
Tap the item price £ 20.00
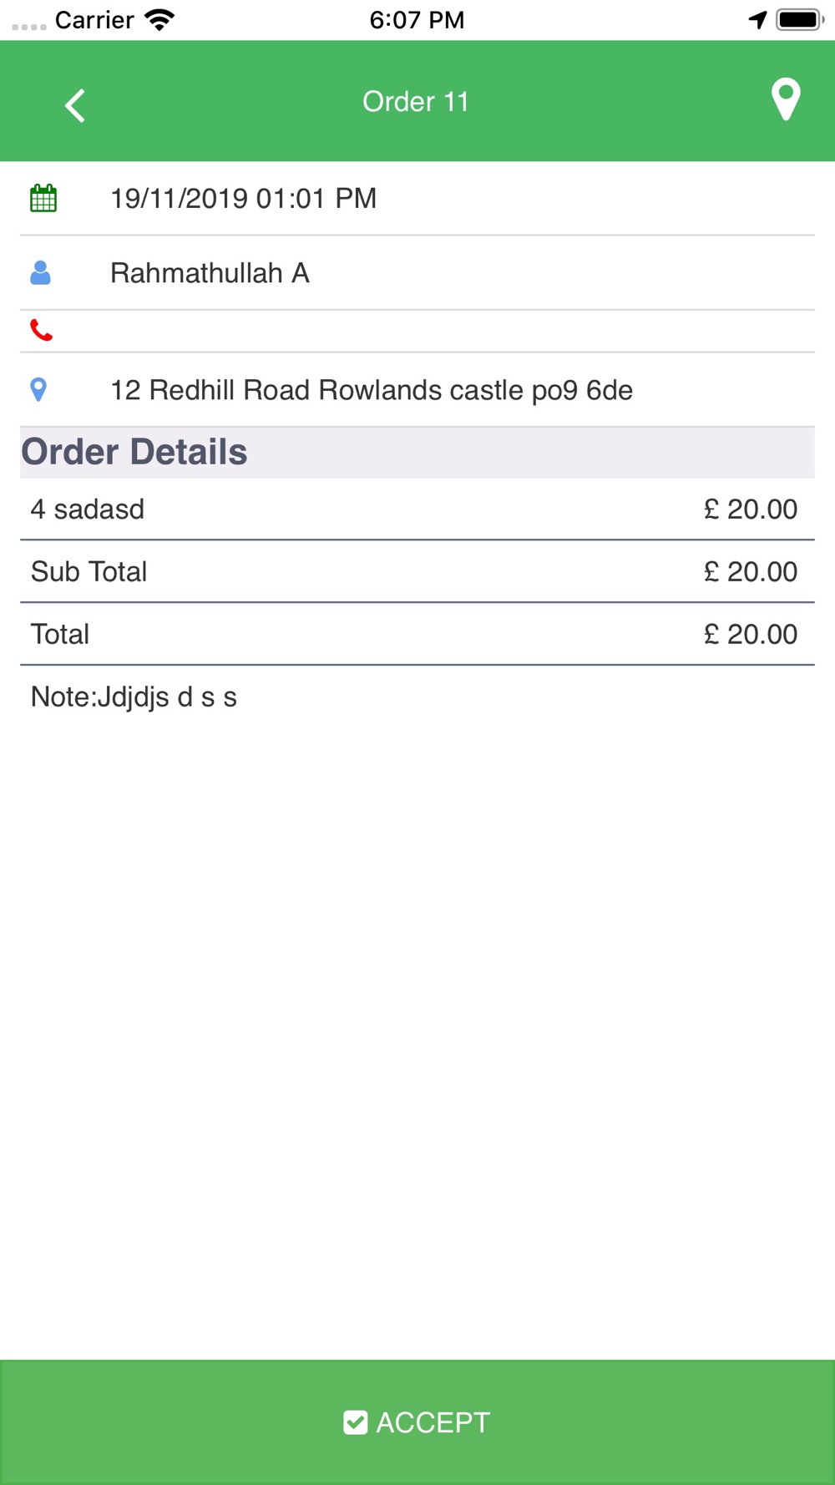(751, 509)
